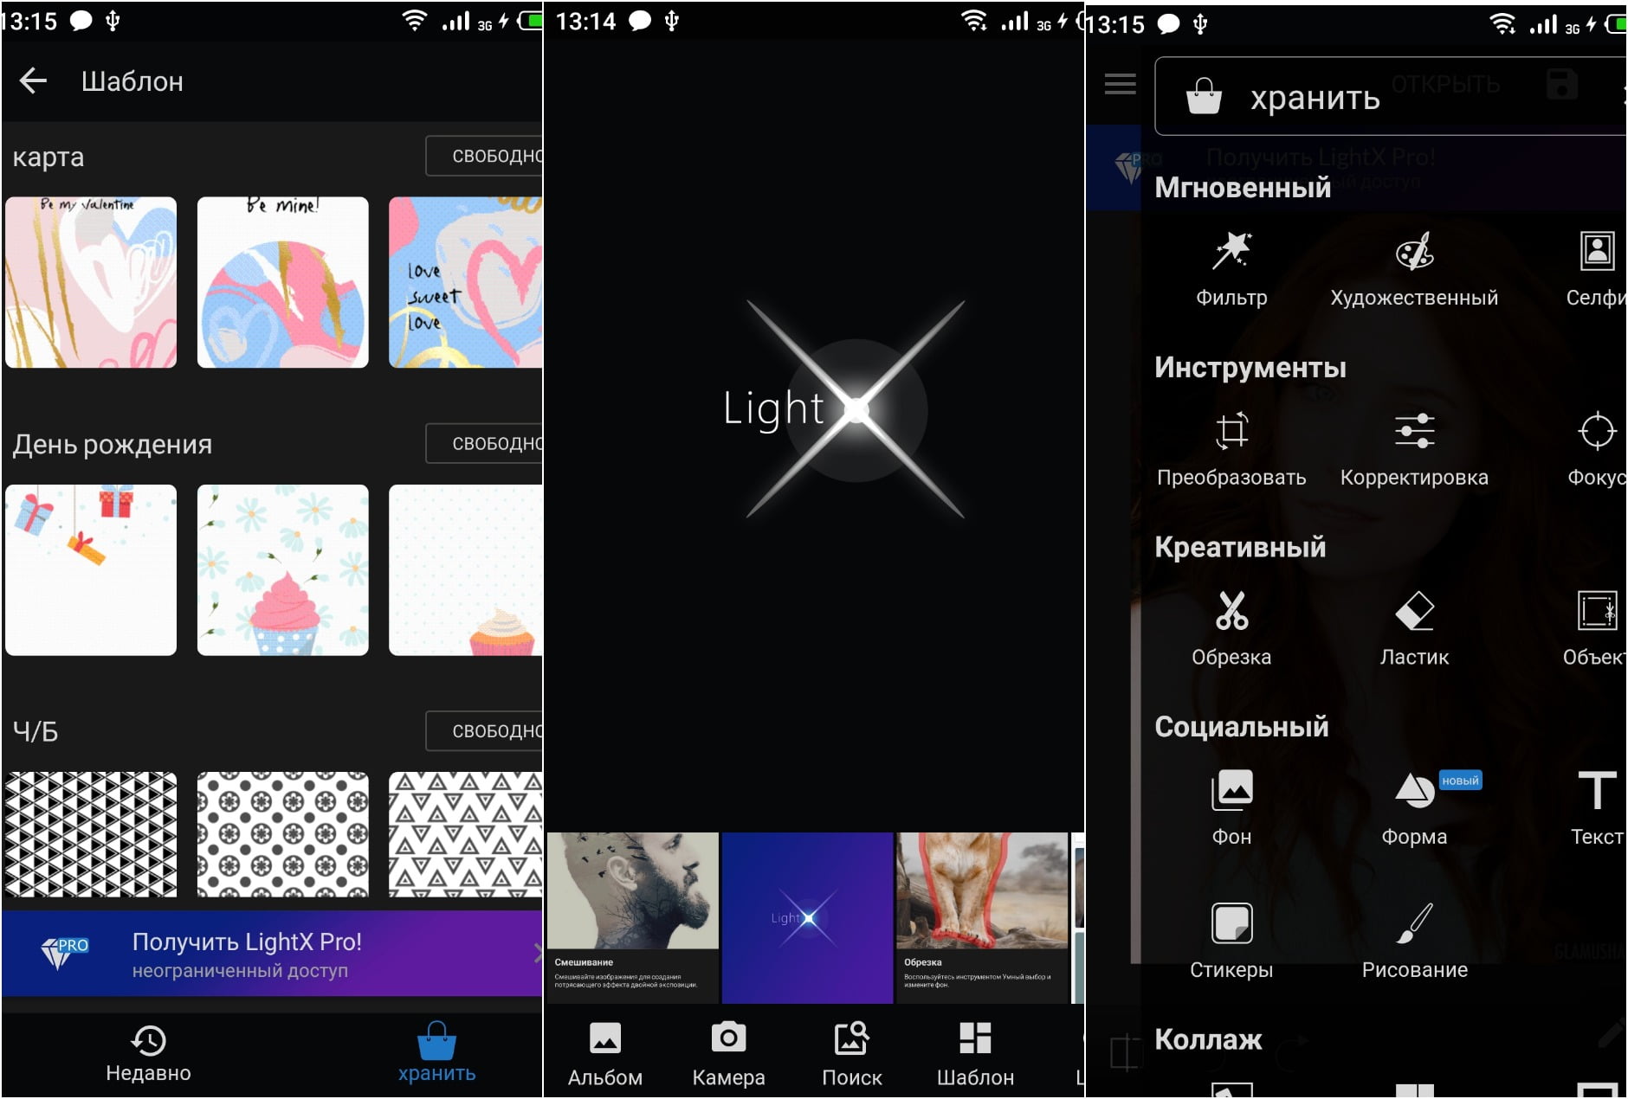Select the Be my Valentine template
This screenshot has width=1628, height=1099.
(91, 282)
